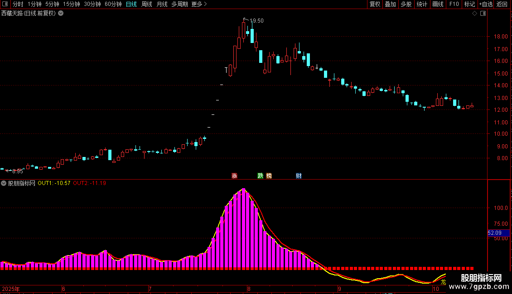Expand 更多 period options
This screenshot has height=294, width=512.
[x=199, y=4]
